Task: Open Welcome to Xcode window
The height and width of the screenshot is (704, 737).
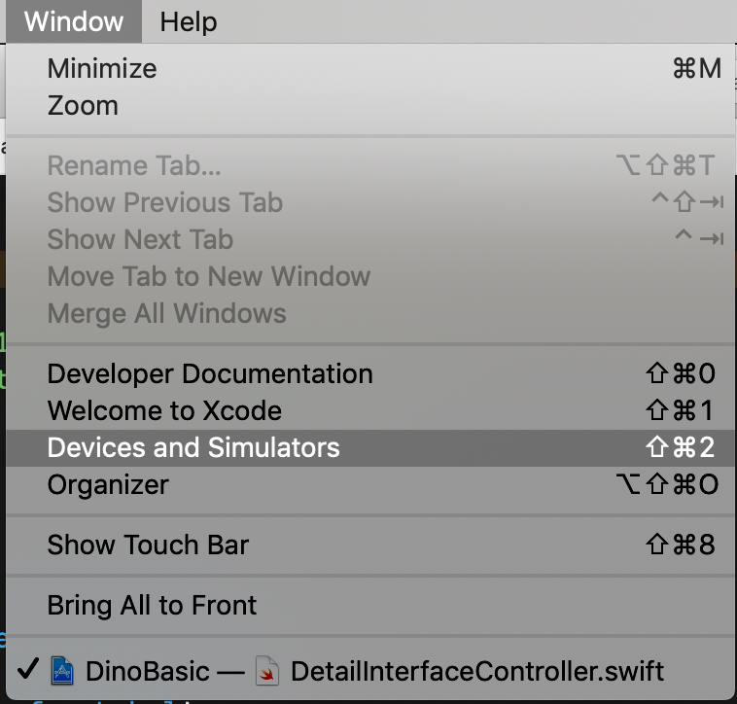Action: (370, 410)
